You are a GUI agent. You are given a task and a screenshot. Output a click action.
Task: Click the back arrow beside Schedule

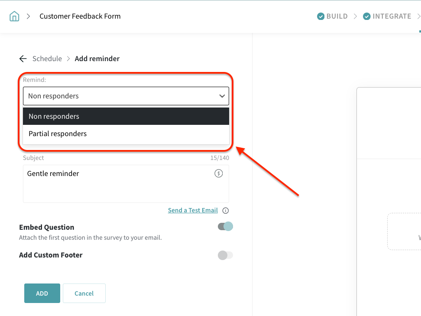23,59
